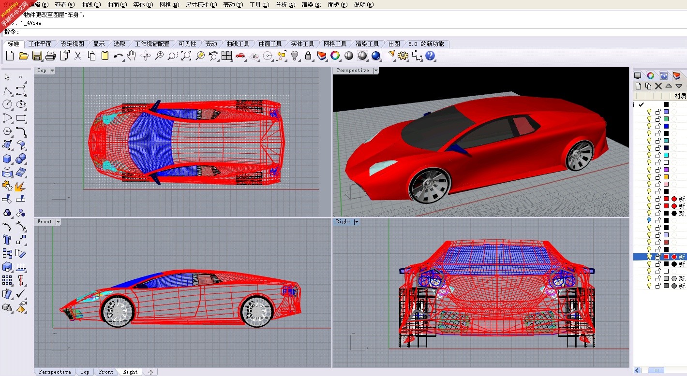Switch to the 曲面工具 toolbar tab
This screenshot has height=376, width=687.
pyautogui.click(x=270, y=44)
